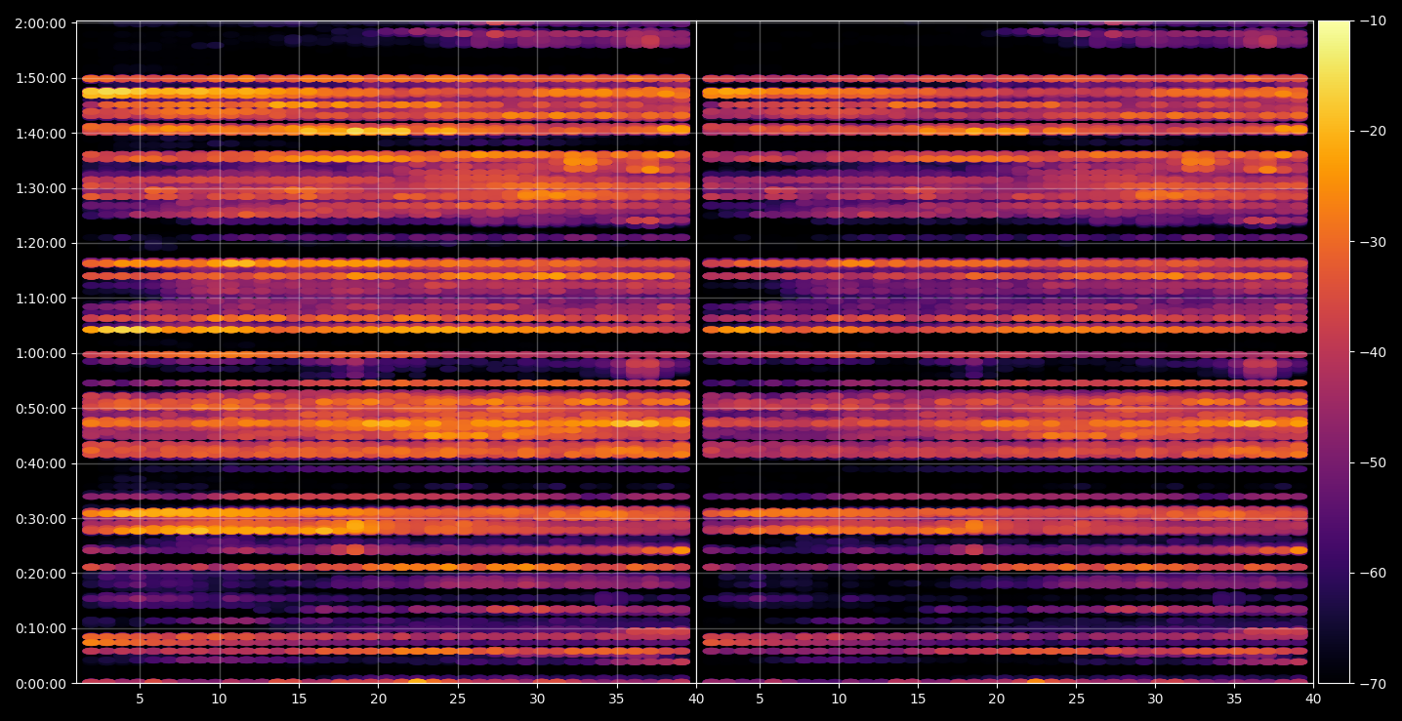Click the 0:50:00 time axis label
This screenshot has height=721, width=1402.
tap(41, 408)
